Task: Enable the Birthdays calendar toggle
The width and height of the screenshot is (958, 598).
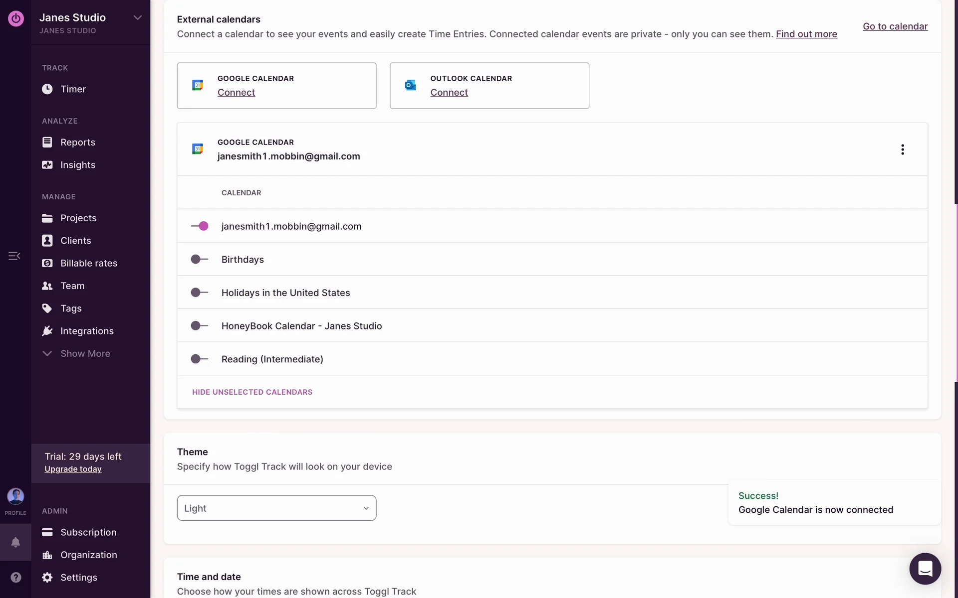Action: [200, 260]
